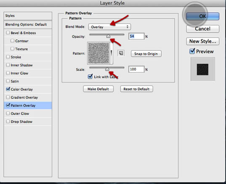Click the New Style... button
The width and height of the screenshot is (226, 184).
(x=203, y=41)
